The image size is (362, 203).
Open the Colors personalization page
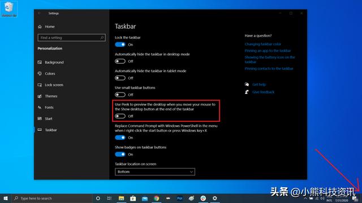click(x=50, y=74)
